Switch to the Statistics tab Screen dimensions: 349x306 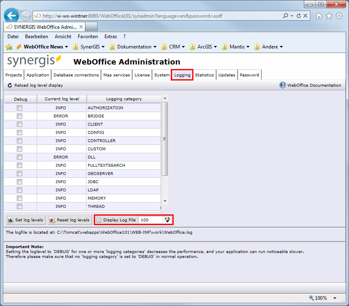(204, 75)
